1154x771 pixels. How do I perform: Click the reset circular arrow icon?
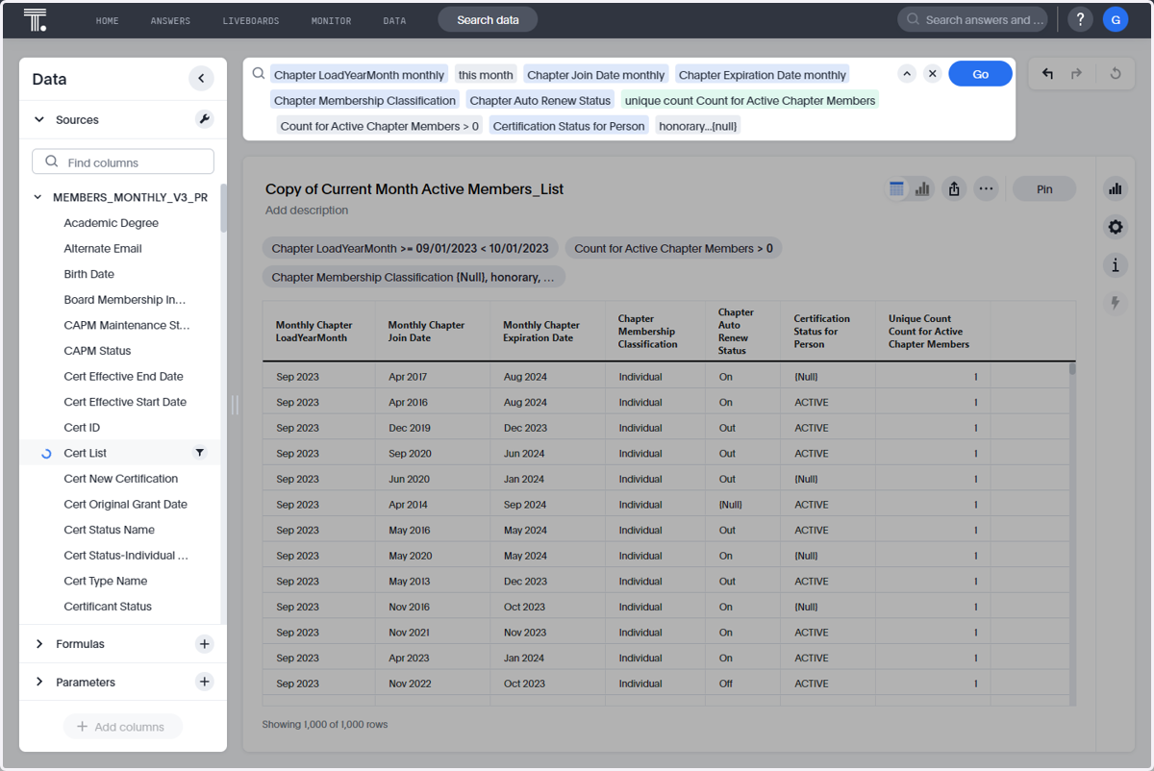tap(1116, 73)
